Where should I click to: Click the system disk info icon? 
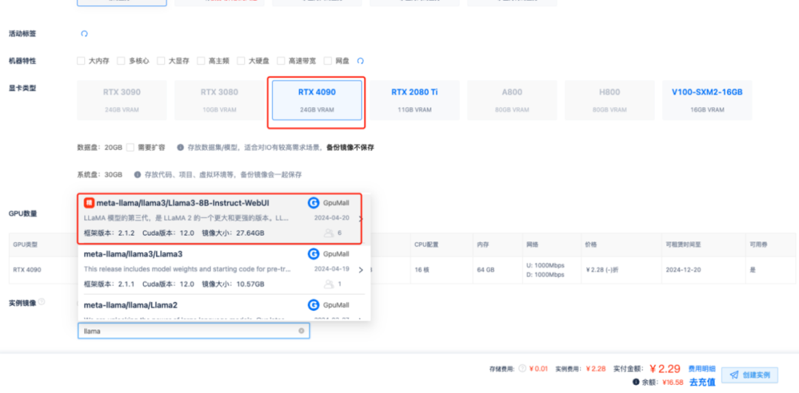[x=138, y=174]
